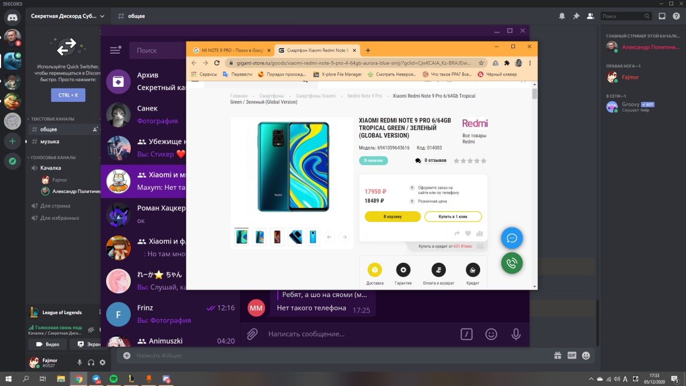The height and width of the screenshot is (386, 686).
Task: Focus the Discord search box
Action: click(x=626, y=16)
